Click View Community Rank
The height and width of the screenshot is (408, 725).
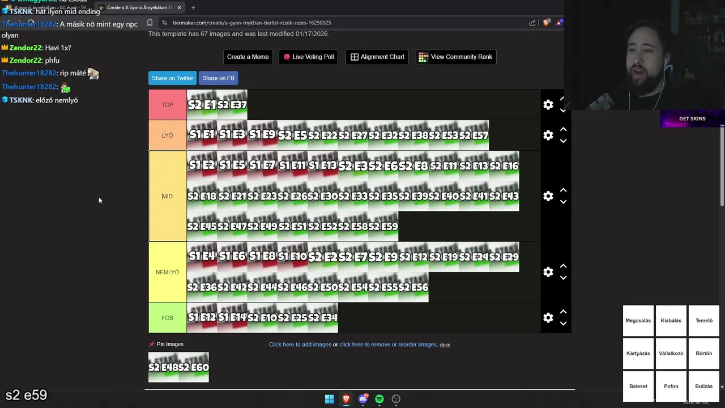click(456, 57)
